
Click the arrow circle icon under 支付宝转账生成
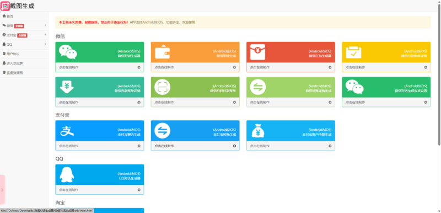click(235, 146)
